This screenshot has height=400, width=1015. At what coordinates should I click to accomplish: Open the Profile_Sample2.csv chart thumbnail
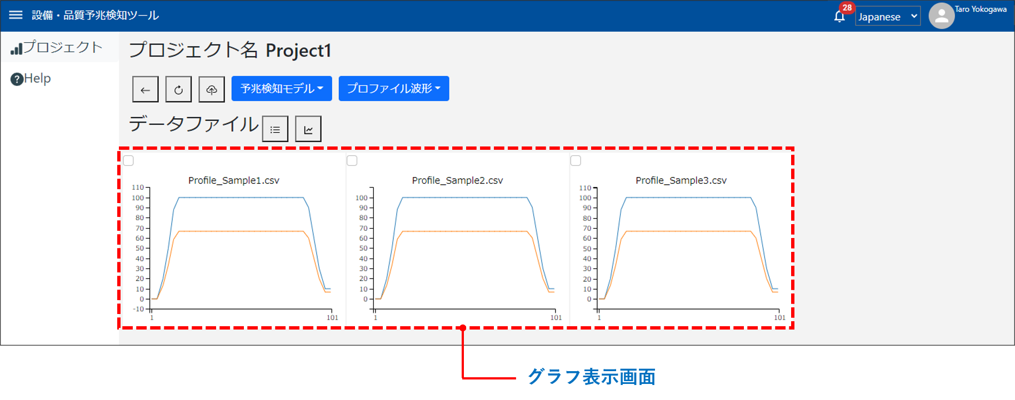458,248
